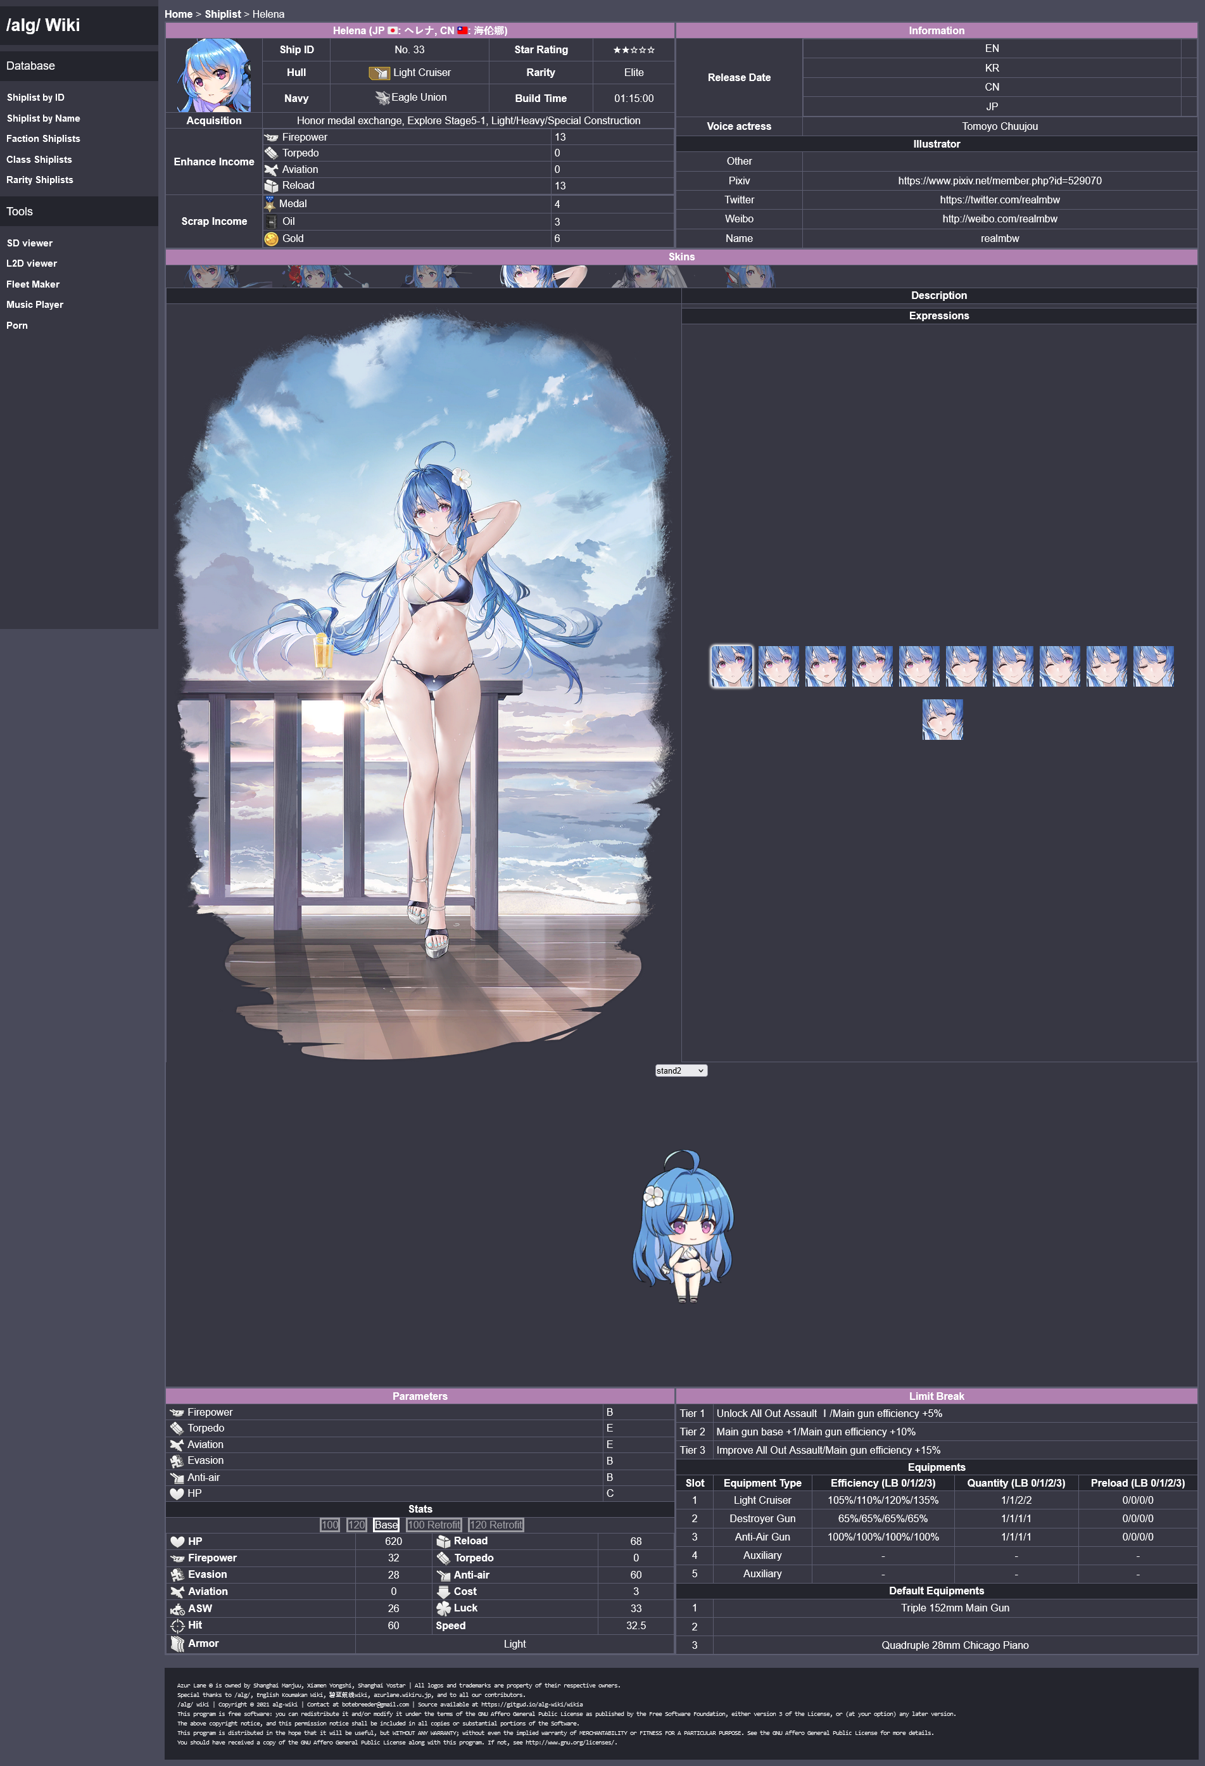Open the illustrator's Pixiv profile link
The width and height of the screenshot is (1205, 1766).
click(x=999, y=181)
